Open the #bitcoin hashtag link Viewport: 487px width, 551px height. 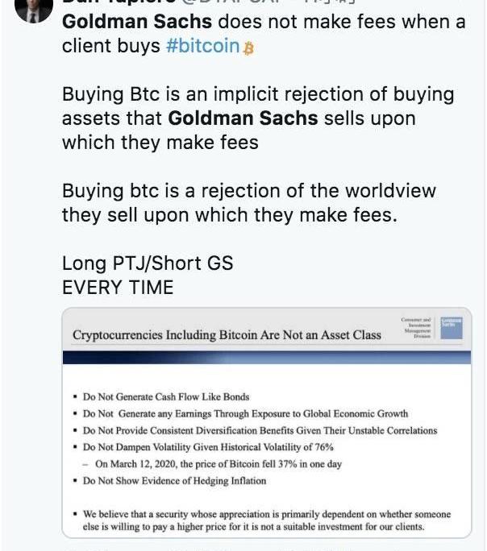(202, 46)
